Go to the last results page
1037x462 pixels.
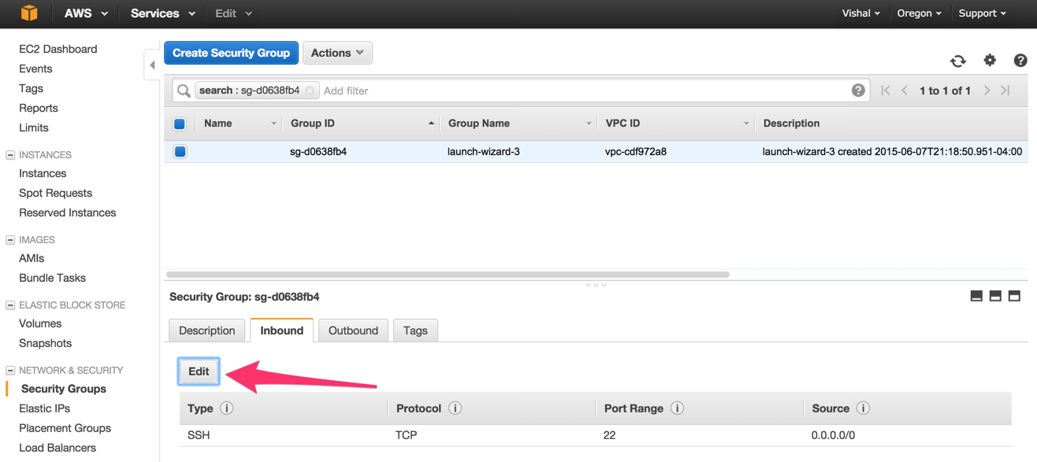click(x=1005, y=91)
